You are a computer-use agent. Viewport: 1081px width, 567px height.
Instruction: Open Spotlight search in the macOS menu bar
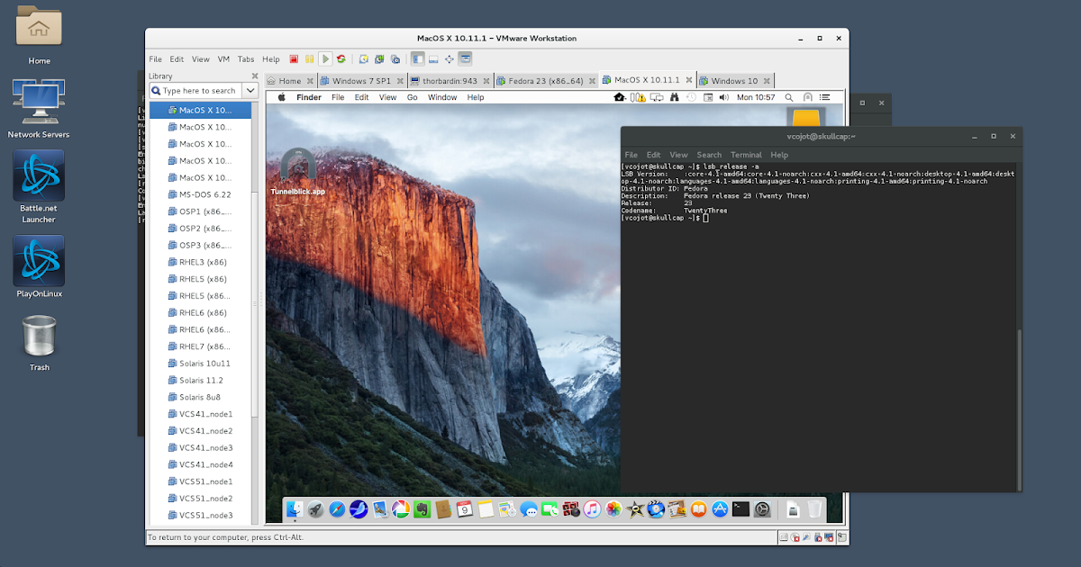coord(788,96)
